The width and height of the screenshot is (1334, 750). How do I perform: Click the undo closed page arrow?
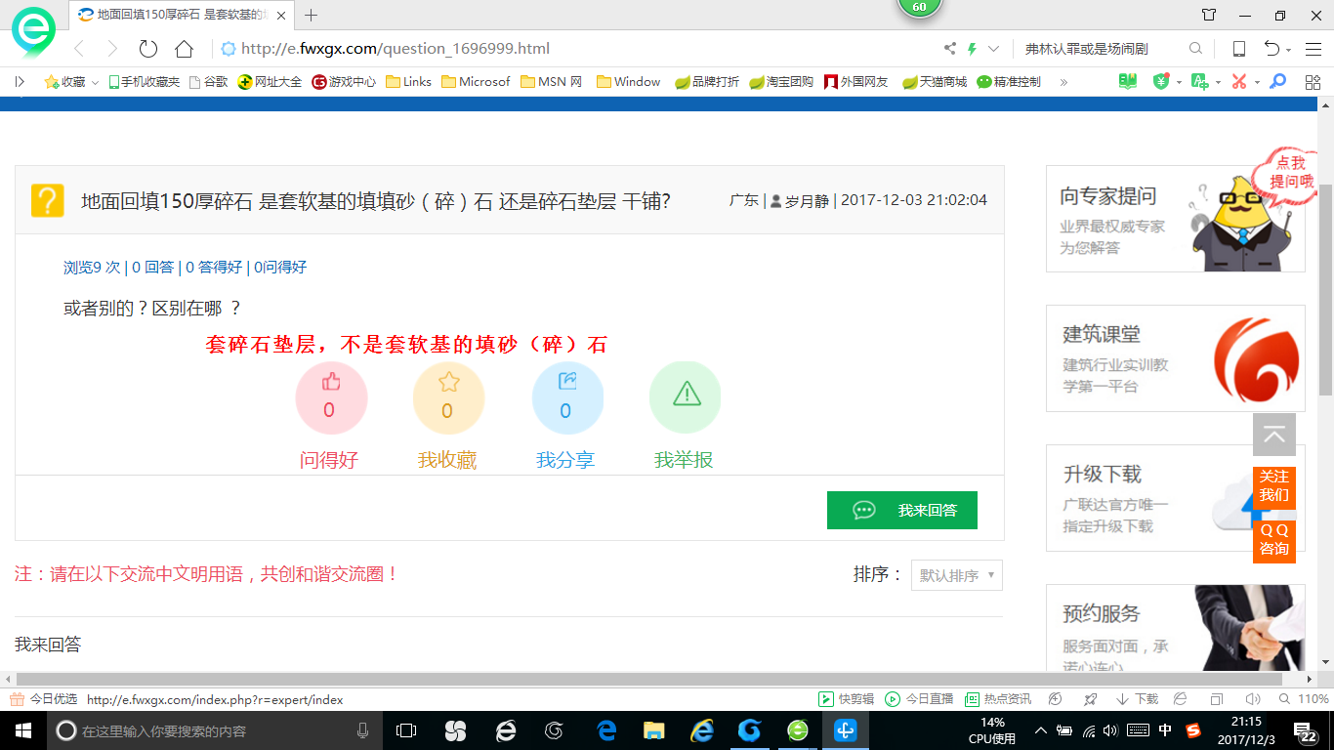click(x=1271, y=49)
